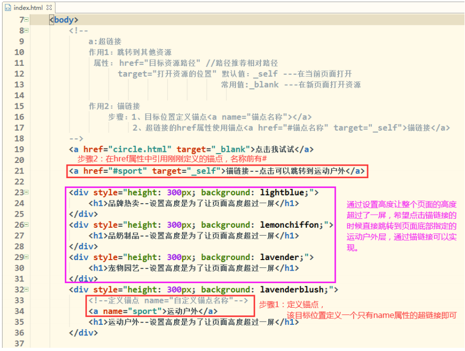Click line number 34 in the gutter

[x=19, y=311]
